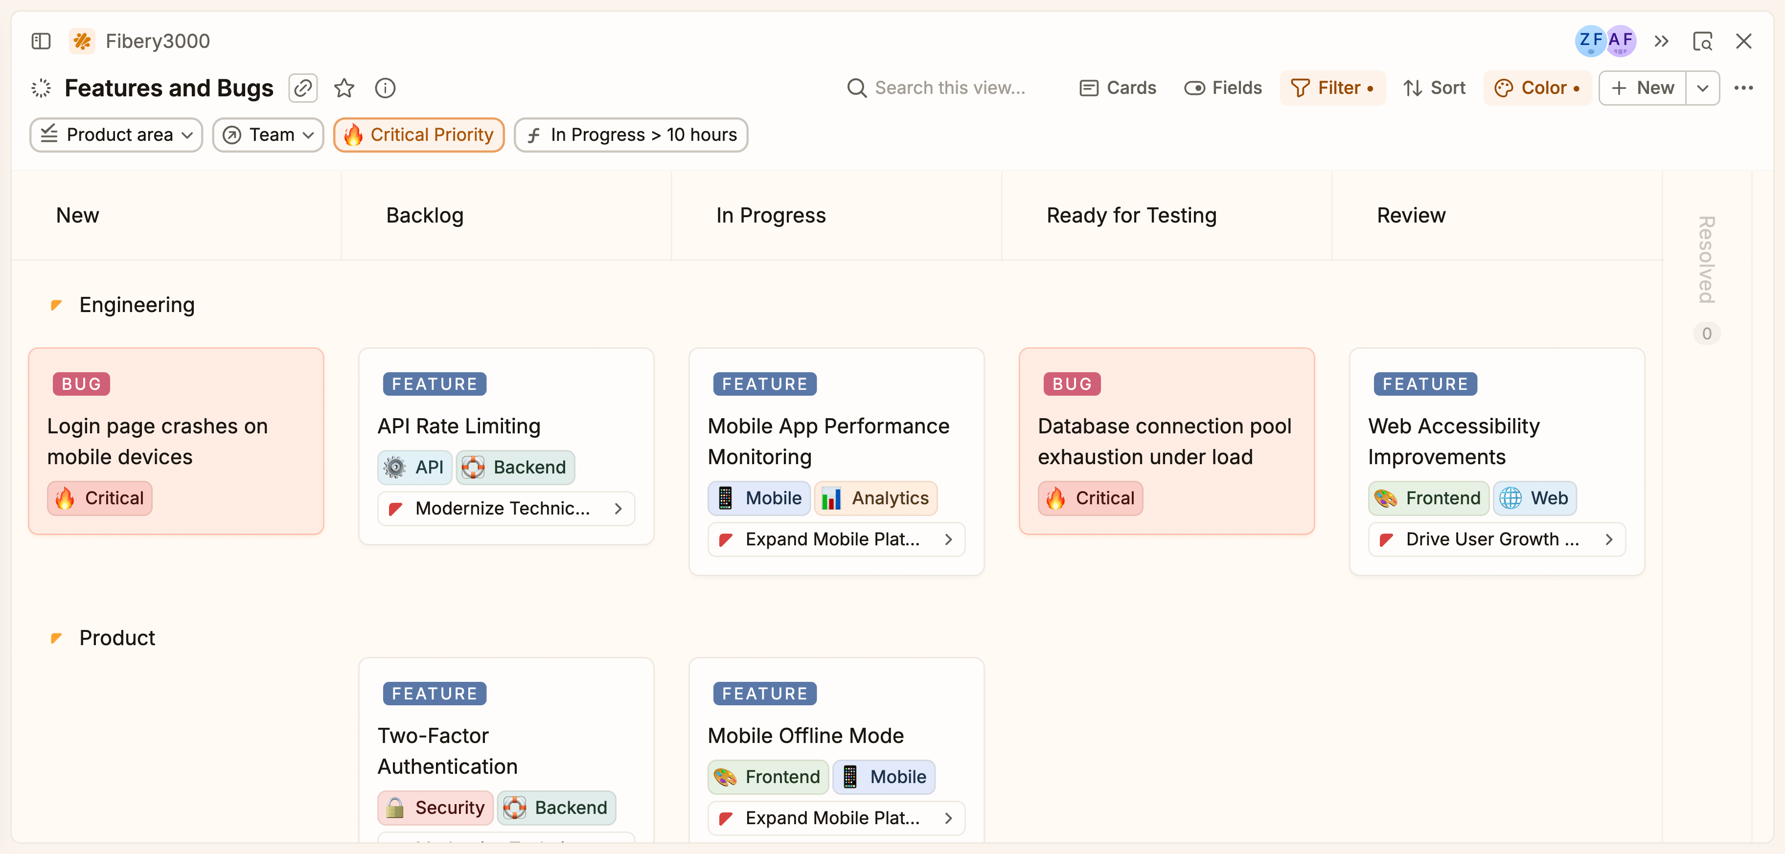1785x854 pixels.
Task: Open the view info icon
Action: pos(385,88)
